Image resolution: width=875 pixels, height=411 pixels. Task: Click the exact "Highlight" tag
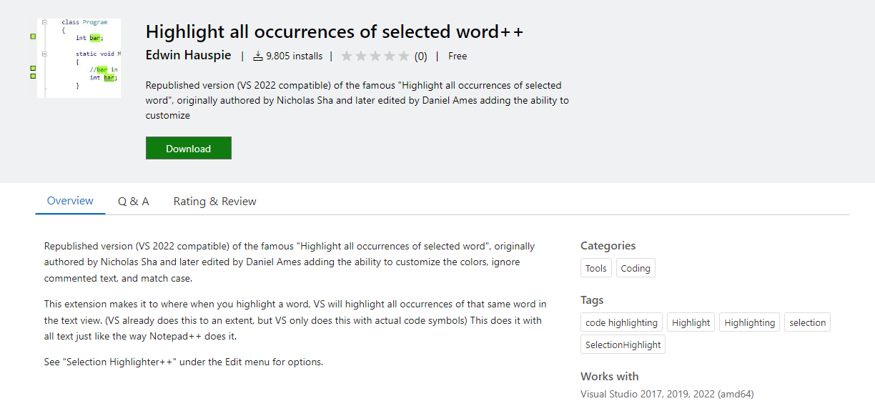click(691, 322)
